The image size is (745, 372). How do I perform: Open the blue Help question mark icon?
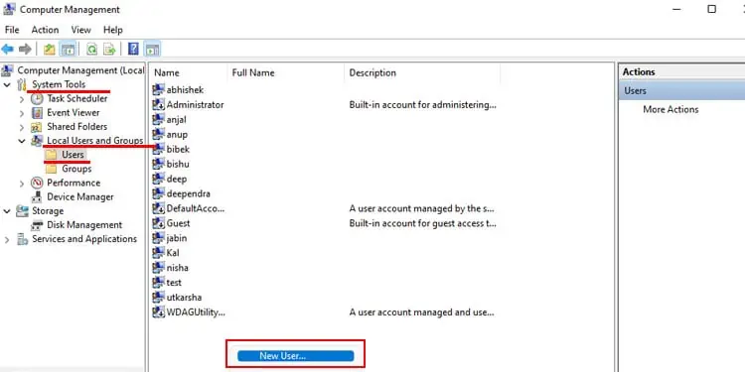click(x=134, y=49)
